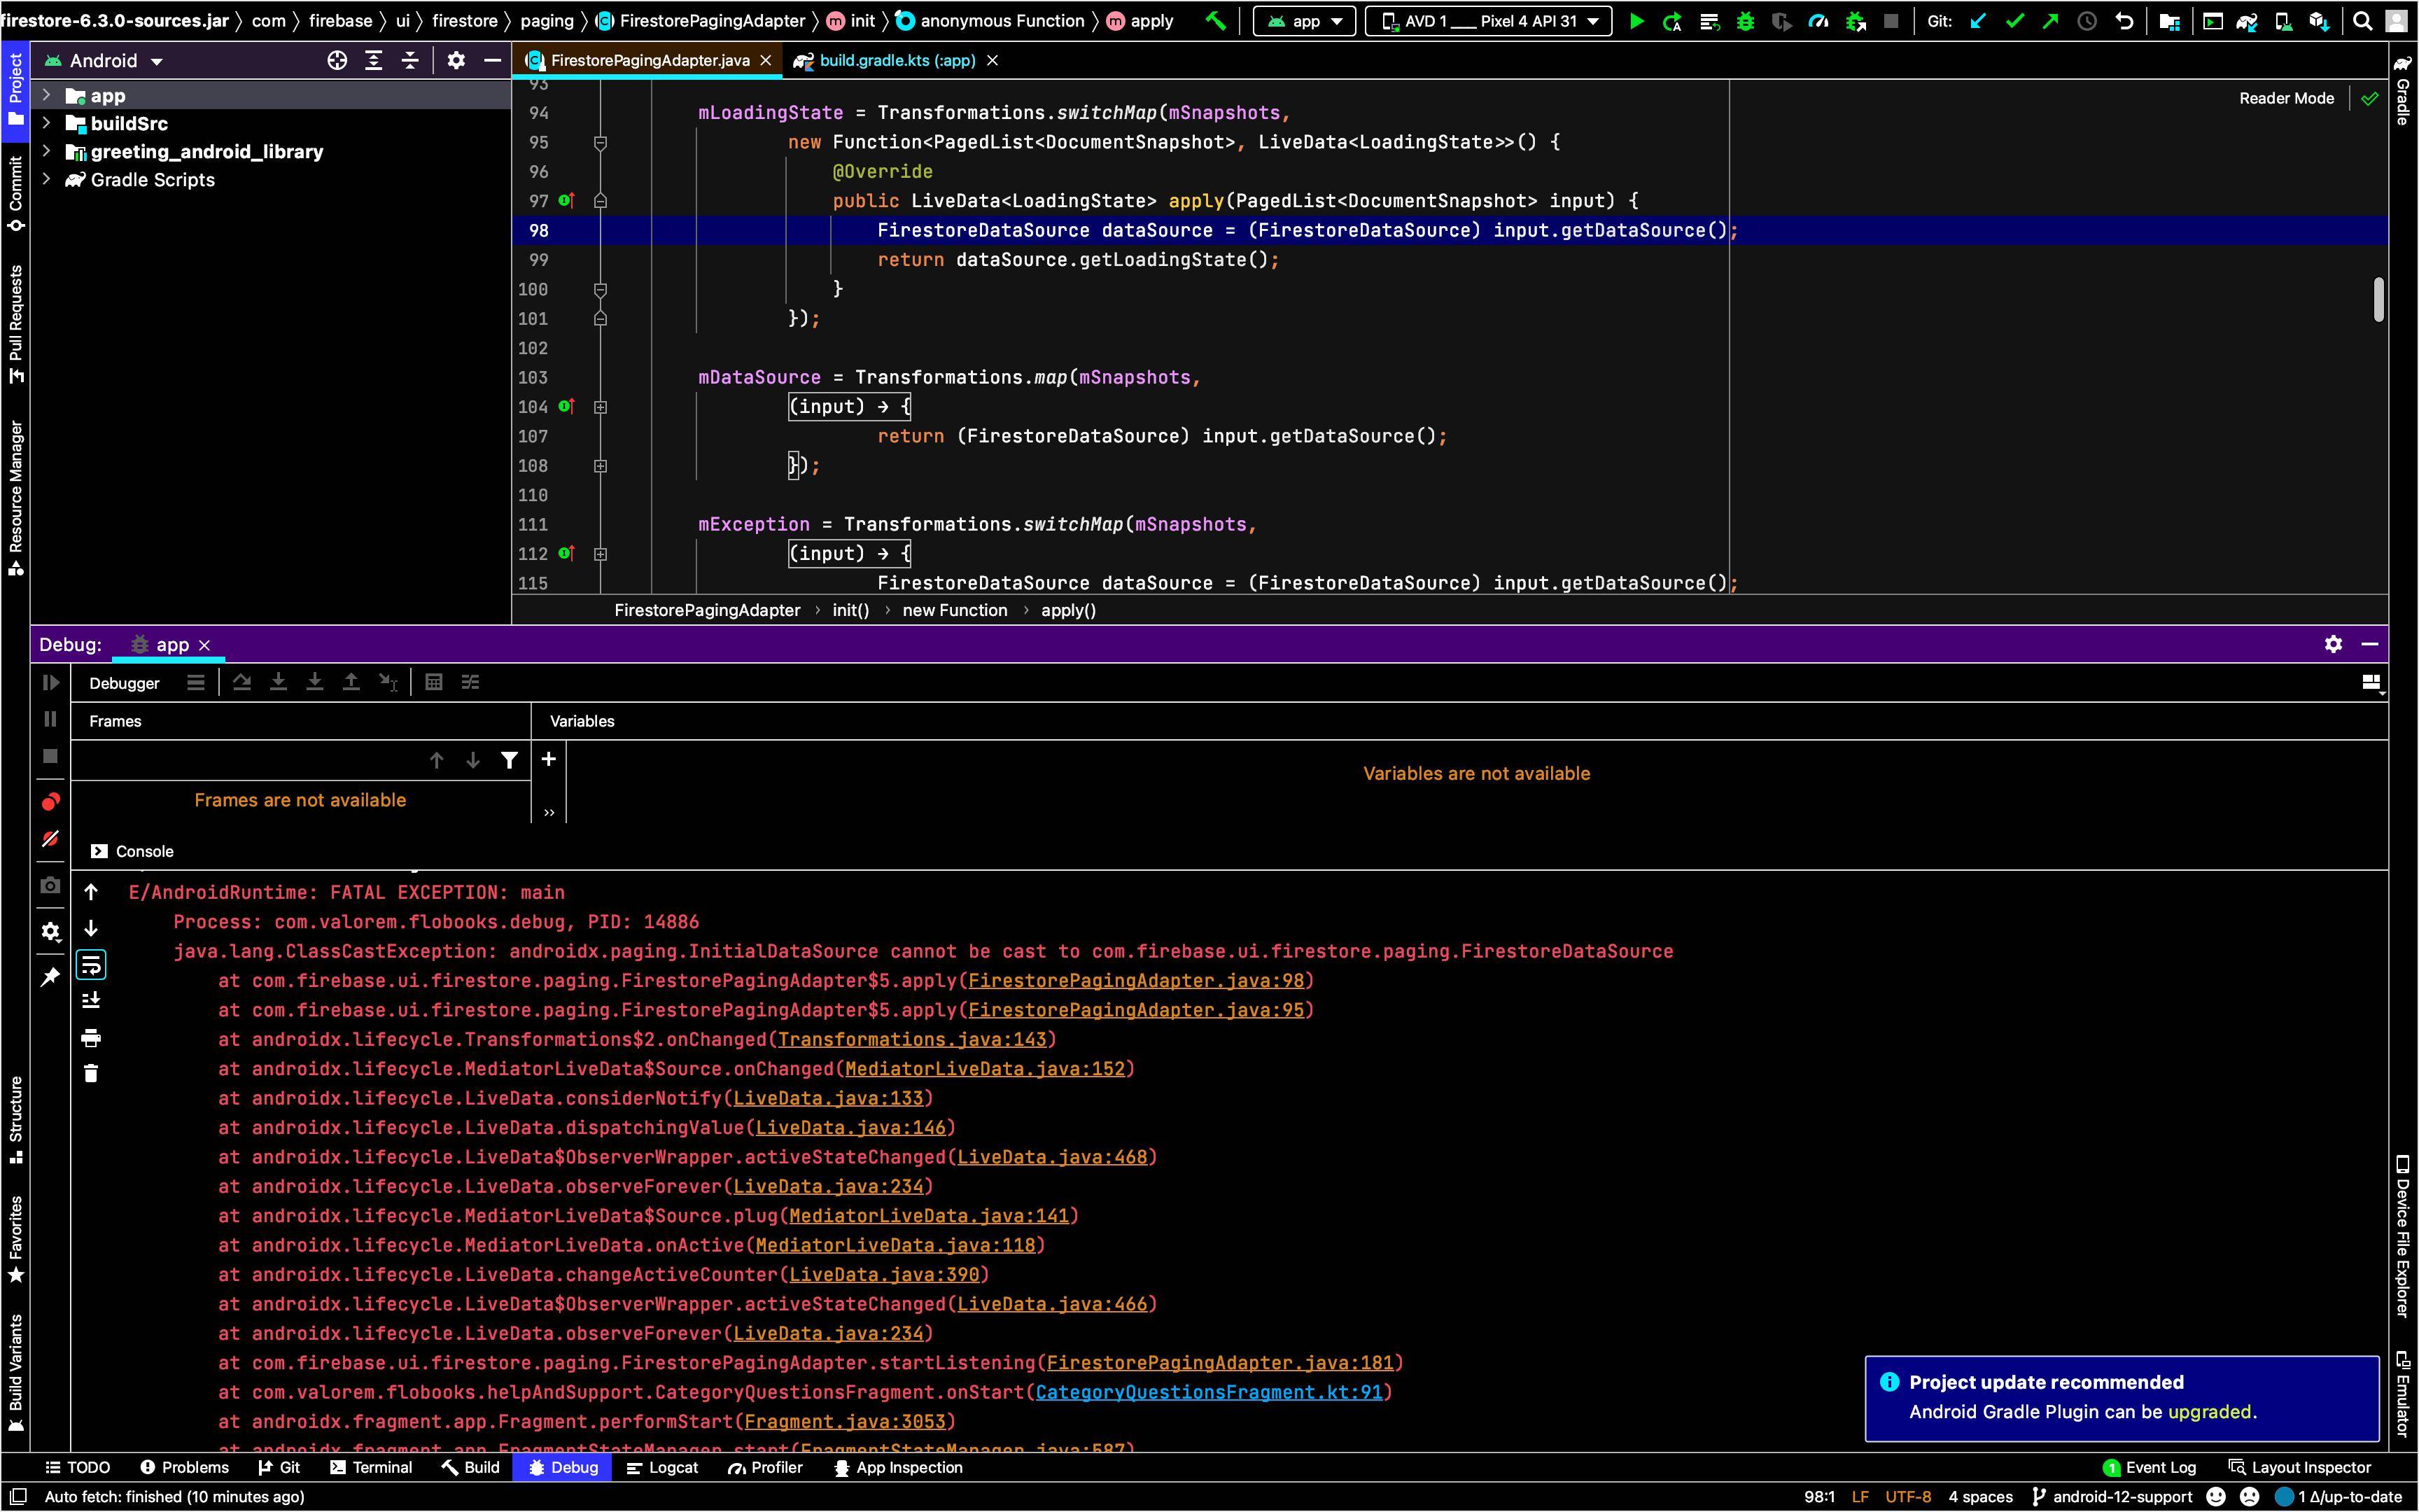Toggle Reader Mode in editor
Screen dimensions: 2419x1512
[x=2286, y=98]
